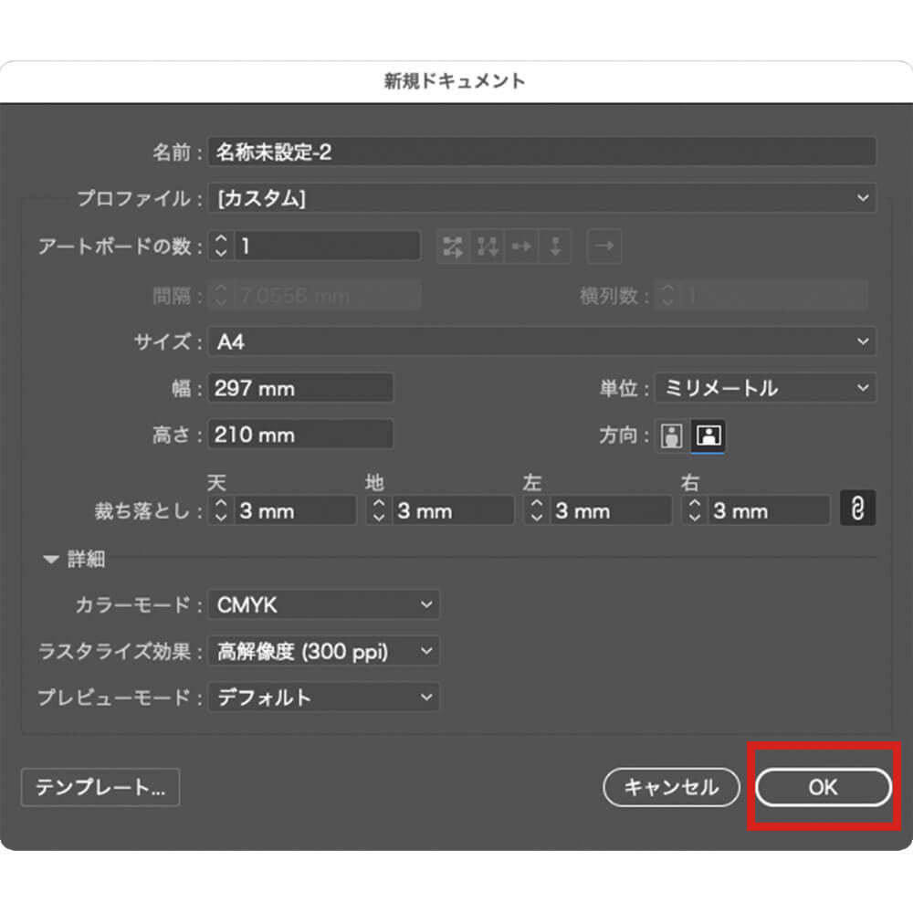Open the カラーモード dropdown showing CMYK

point(323,604)
